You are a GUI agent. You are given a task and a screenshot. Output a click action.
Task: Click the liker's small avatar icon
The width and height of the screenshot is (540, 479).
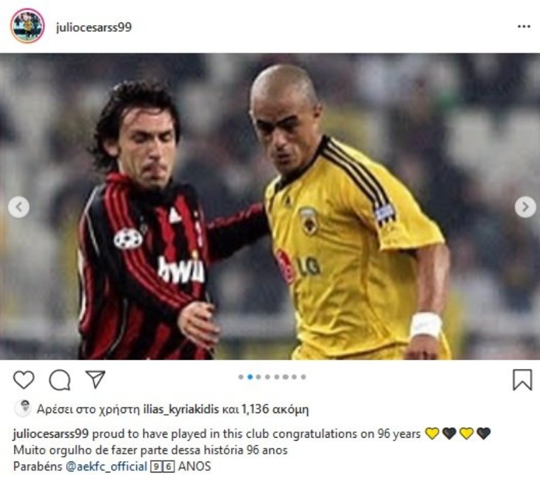click(23, 408)
